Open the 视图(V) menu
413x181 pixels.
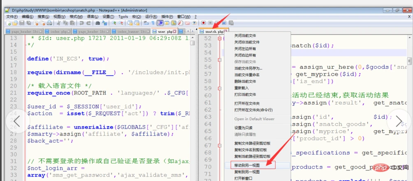[x=59, y=16]
